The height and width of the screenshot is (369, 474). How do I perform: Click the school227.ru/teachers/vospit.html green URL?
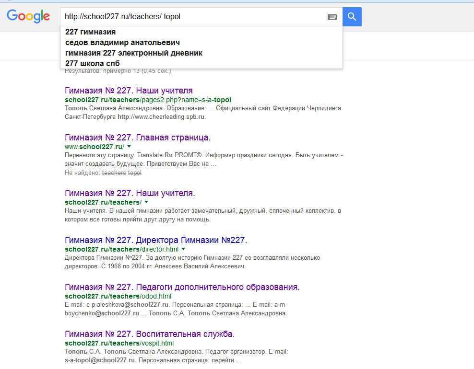pos(119,343)
